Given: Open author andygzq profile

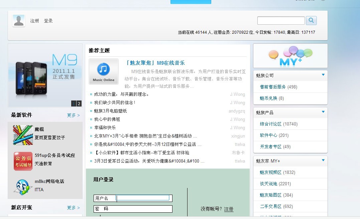Looking at the screenshot, I should tap(237, 111).
